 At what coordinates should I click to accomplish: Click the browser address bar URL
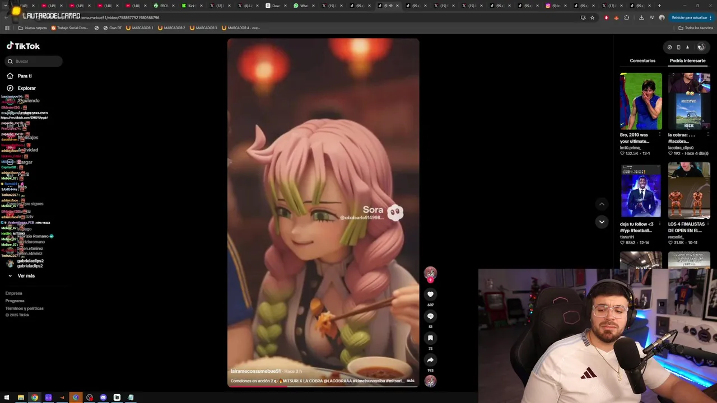(119, 17)
